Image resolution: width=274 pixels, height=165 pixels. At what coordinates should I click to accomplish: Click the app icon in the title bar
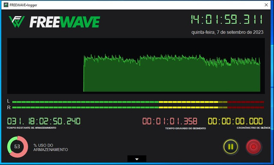[6, 5]
